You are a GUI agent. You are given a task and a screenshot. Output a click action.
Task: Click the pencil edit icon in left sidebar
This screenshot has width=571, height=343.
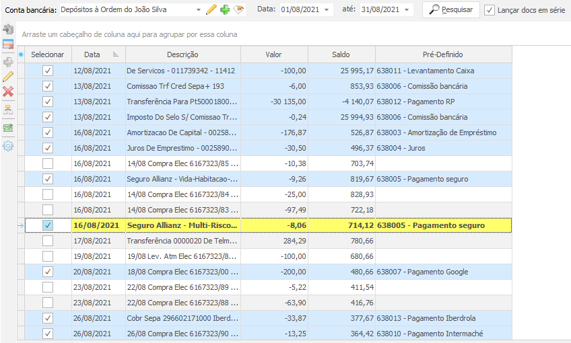click(x=8, y=77)
